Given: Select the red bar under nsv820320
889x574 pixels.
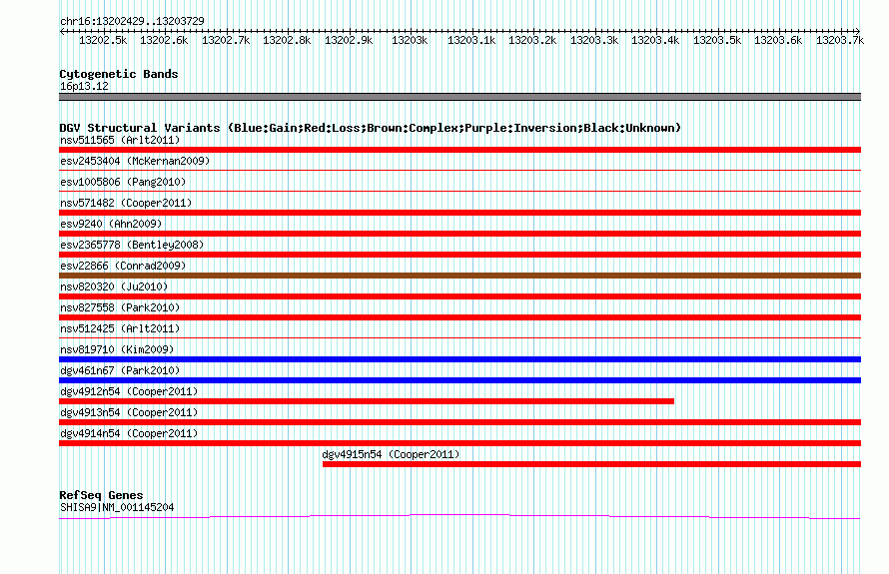Looking at the screenshot, I should tap(459, 296).
